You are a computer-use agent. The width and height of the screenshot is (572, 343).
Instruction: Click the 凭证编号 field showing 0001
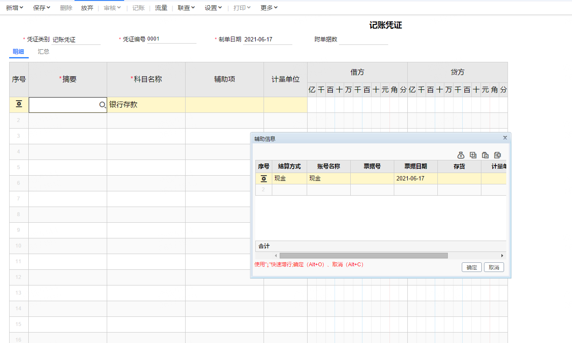172,39
